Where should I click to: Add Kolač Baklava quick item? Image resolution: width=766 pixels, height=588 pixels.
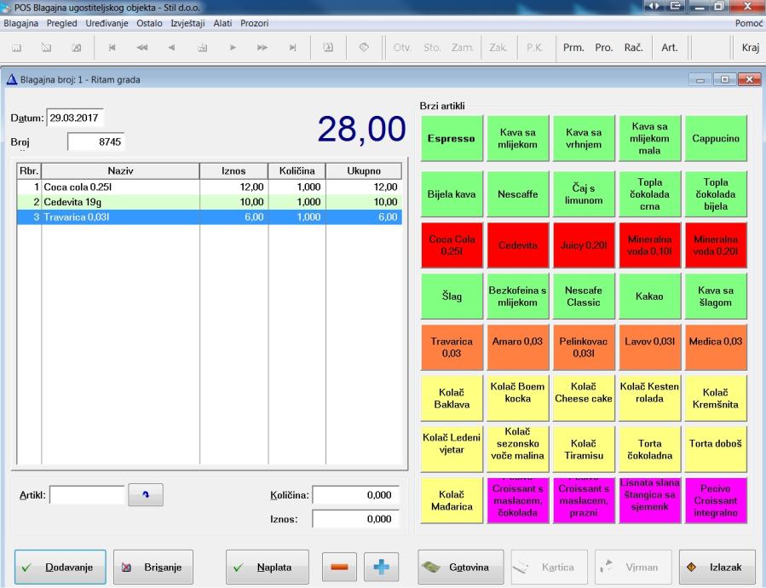pos(452,398)
